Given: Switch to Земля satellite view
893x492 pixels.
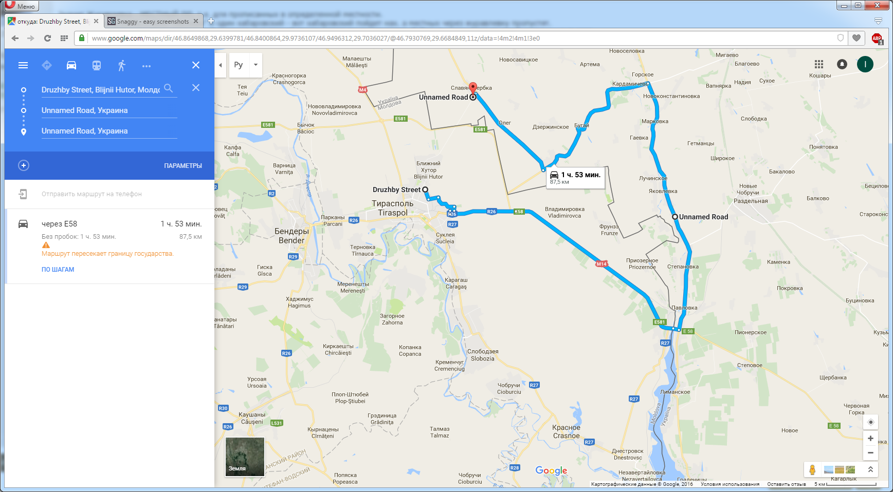Looking at the screenshot, I should (245, 457).
